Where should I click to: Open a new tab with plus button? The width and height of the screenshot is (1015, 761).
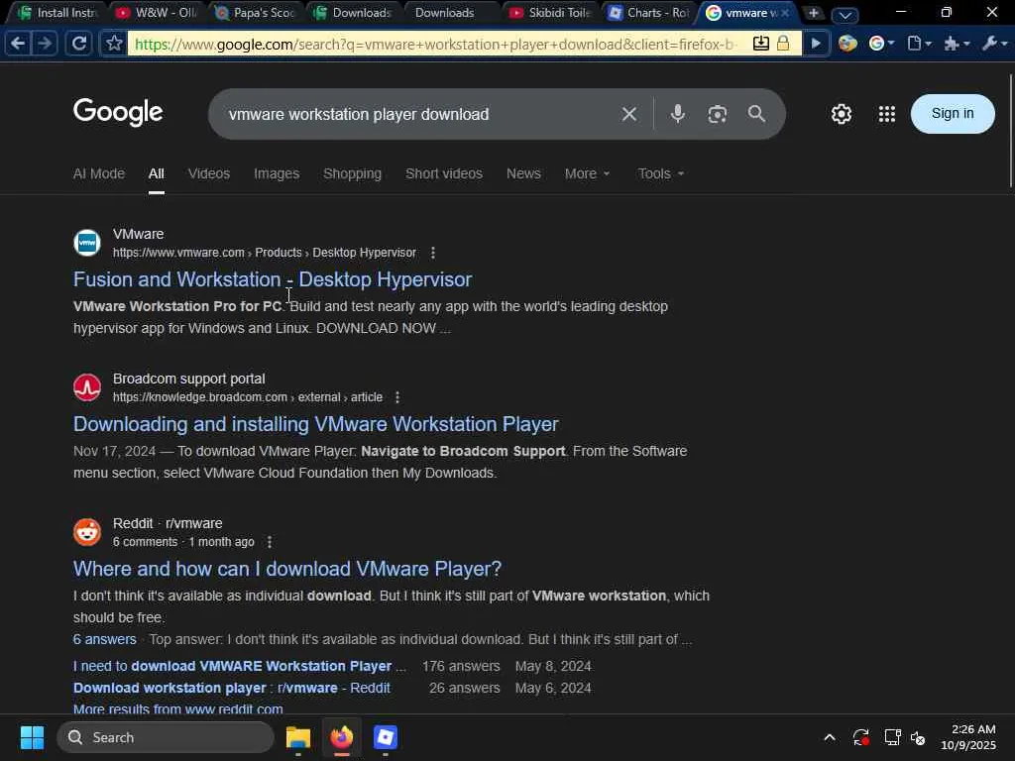(814, 12)
